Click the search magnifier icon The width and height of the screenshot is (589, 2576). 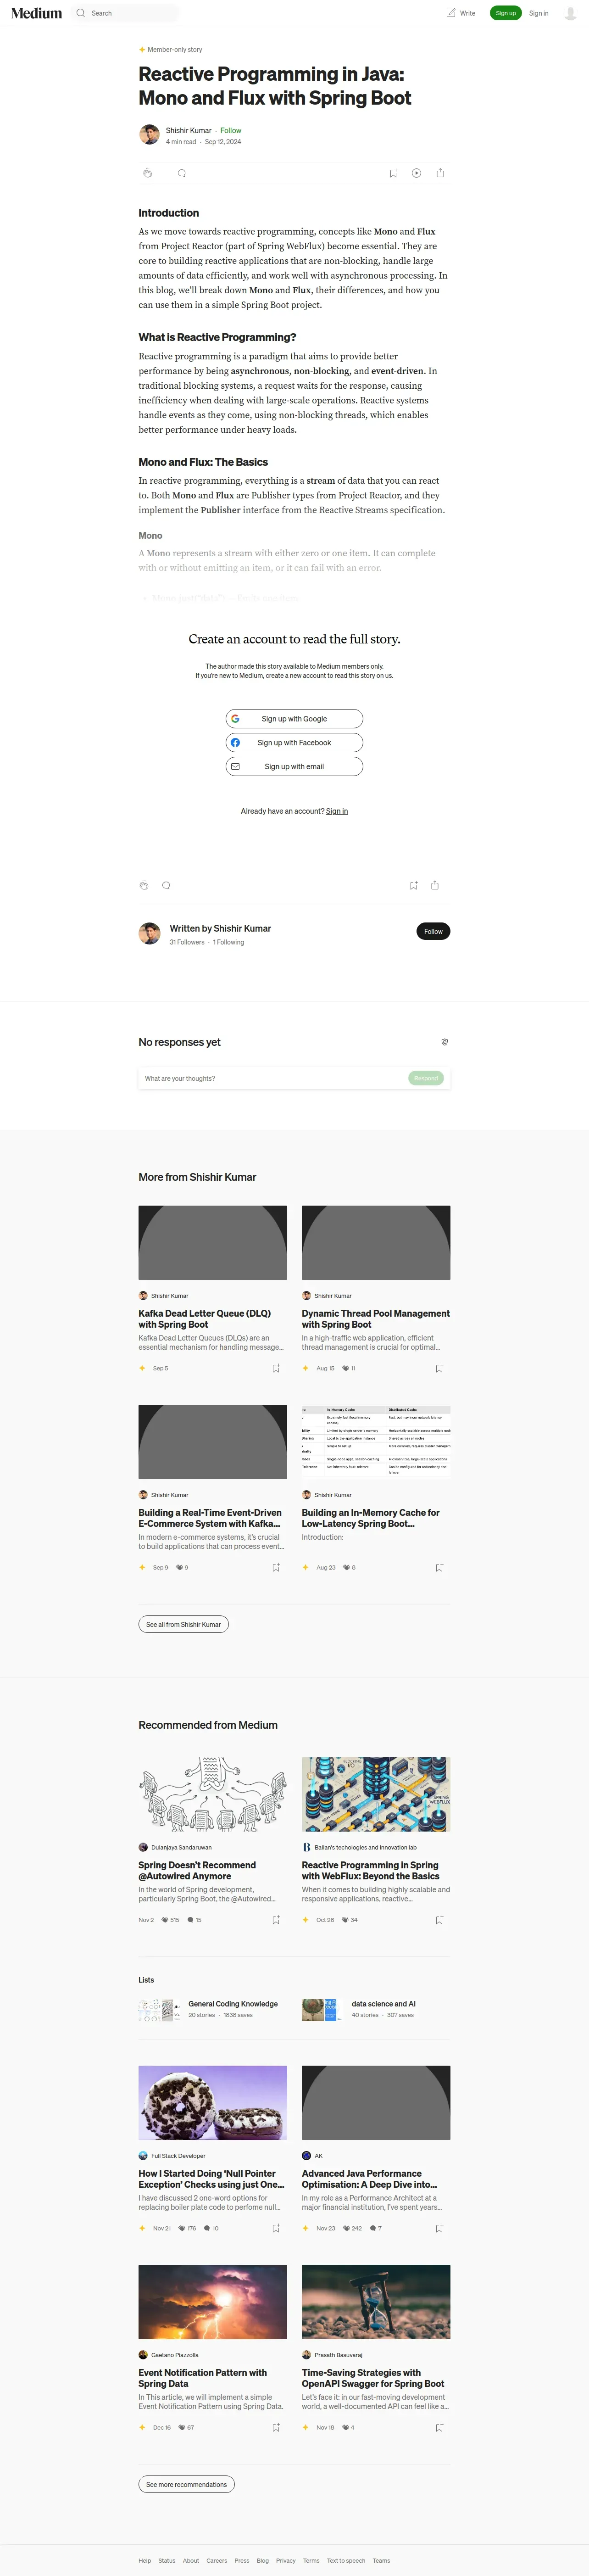(x=81, y=13)
